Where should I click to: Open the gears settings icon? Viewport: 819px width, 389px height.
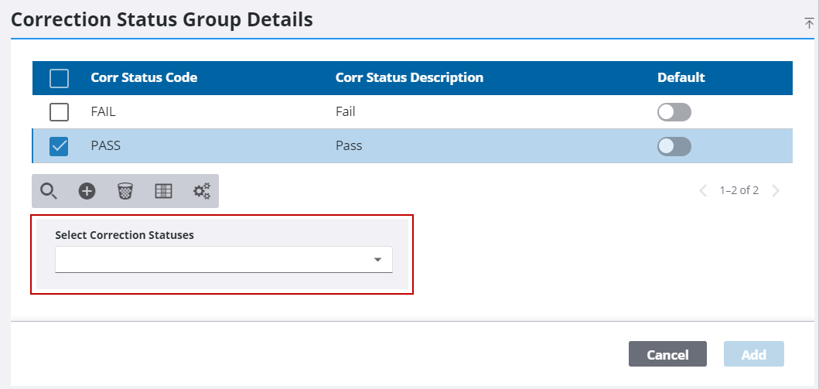[201, 191]
